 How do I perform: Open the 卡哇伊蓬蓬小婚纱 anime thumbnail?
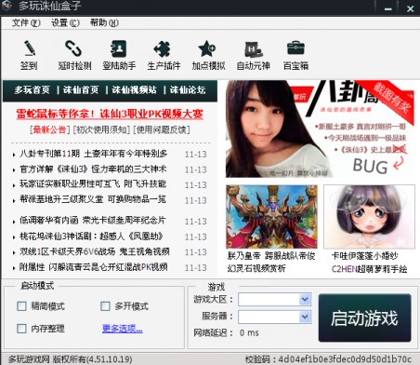tap(369, 217)
